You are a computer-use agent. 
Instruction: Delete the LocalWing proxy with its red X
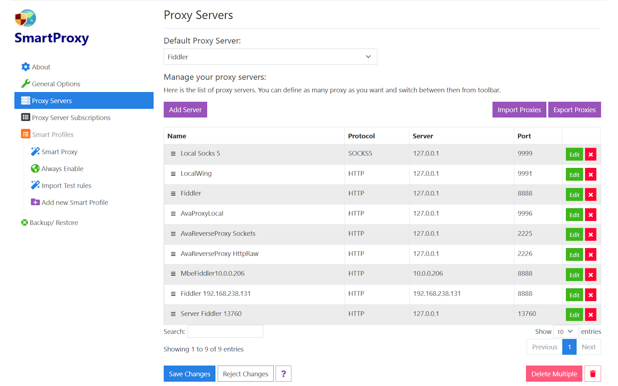tap(590, 174)
